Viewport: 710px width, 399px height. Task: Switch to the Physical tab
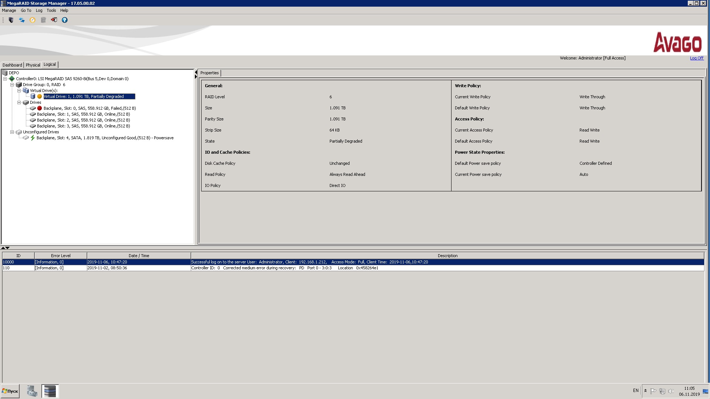(x=33, y=65)
